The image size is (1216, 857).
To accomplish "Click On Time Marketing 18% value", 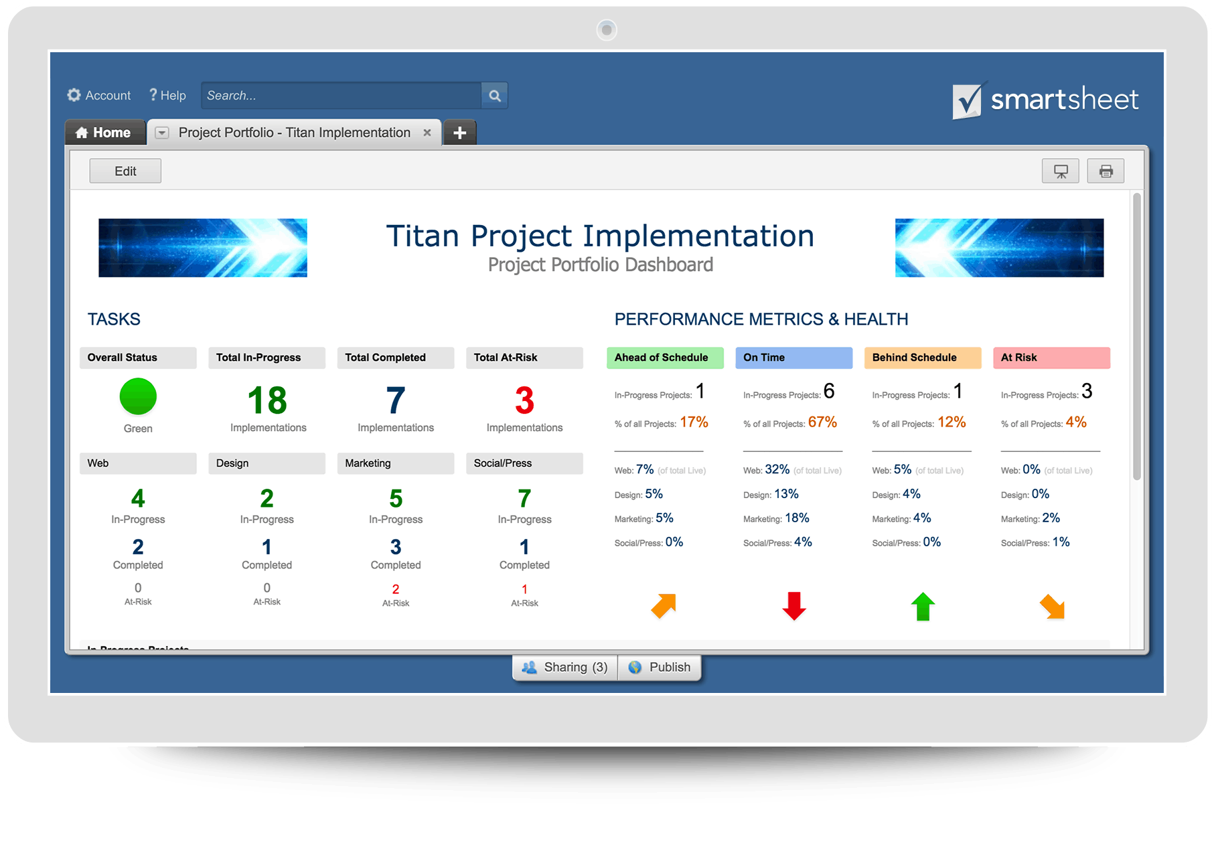I will click(x=797, y=518).
